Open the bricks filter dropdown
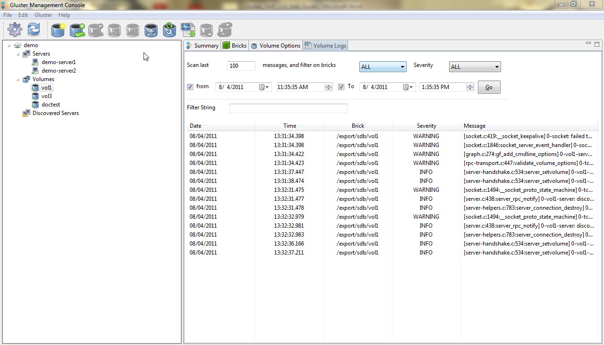The height and width of the screenshot is (345, 604). coord(383,67)
